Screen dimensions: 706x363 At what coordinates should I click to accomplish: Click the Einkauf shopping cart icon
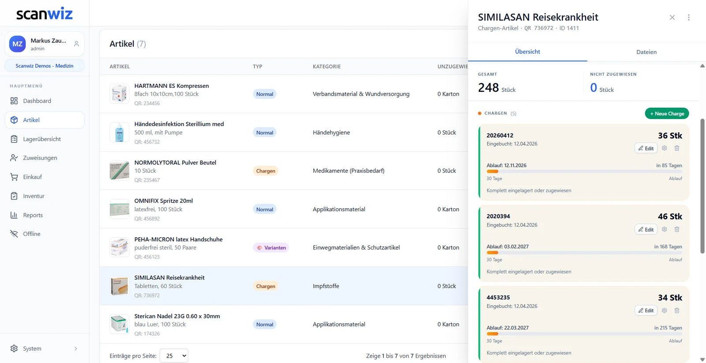(x=14, y=177)
